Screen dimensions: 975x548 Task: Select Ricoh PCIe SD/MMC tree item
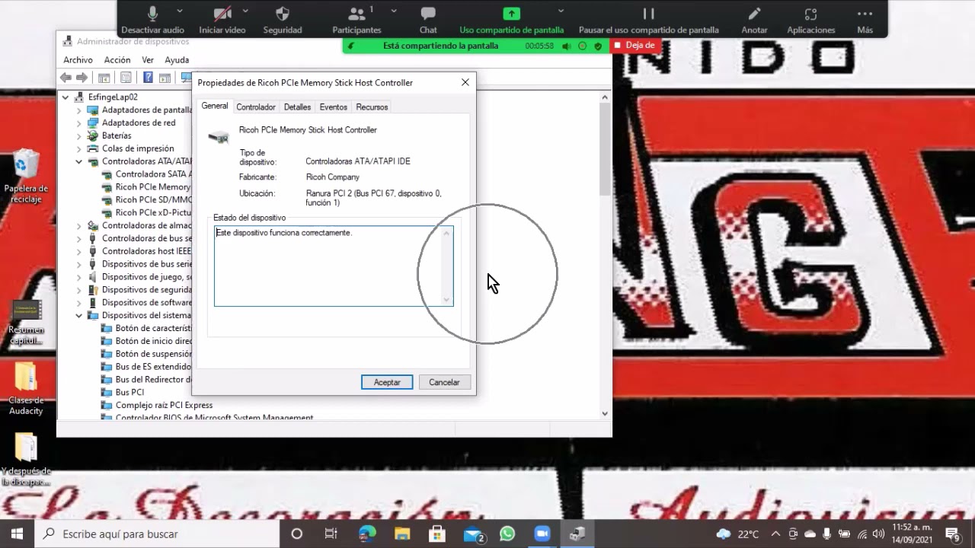153,200
